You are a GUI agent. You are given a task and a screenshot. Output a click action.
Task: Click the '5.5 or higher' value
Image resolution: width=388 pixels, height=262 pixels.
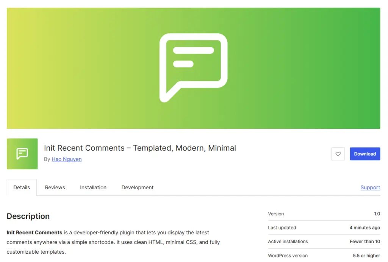(x=366, y=256)
